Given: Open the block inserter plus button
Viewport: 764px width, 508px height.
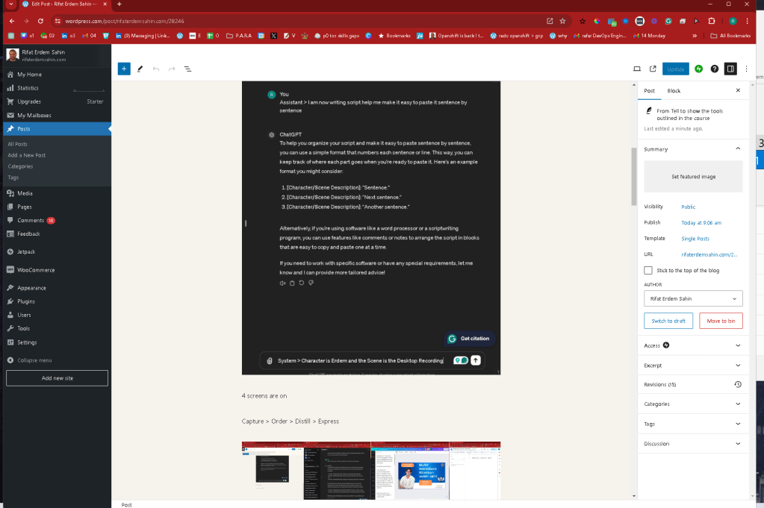Looking at the screenshot, I should coord(124,69).
